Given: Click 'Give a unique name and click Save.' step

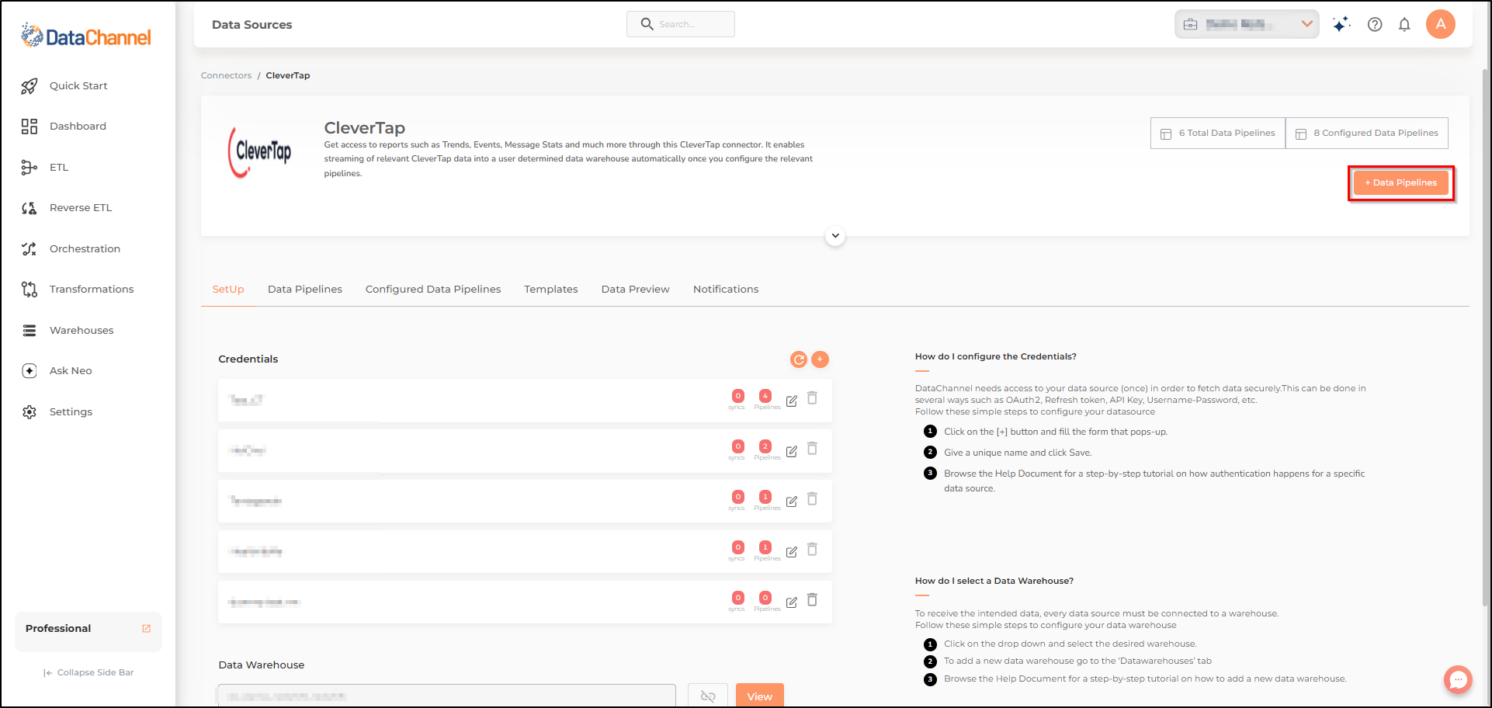Looking at the screenshot, I should [1018, 453].
